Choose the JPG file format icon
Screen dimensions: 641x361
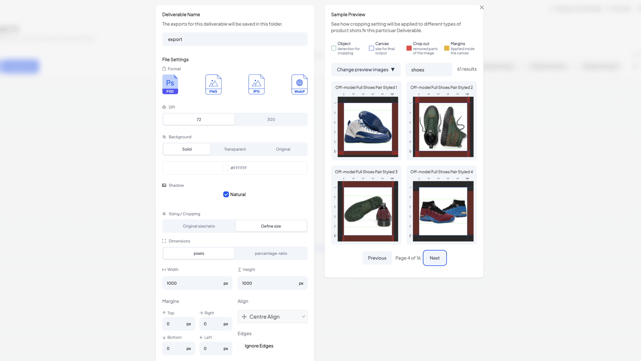pos(256,84)
